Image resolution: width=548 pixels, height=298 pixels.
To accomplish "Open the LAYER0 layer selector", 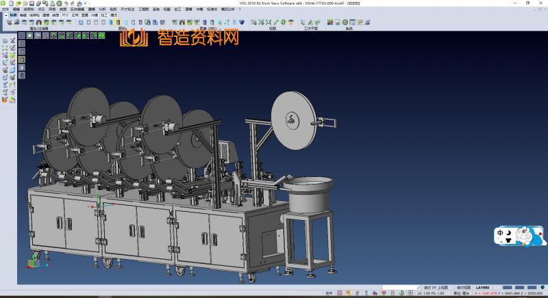I will click(x=483, y=288).
